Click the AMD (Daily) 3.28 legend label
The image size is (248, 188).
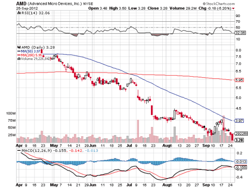[x=38, y=47]
